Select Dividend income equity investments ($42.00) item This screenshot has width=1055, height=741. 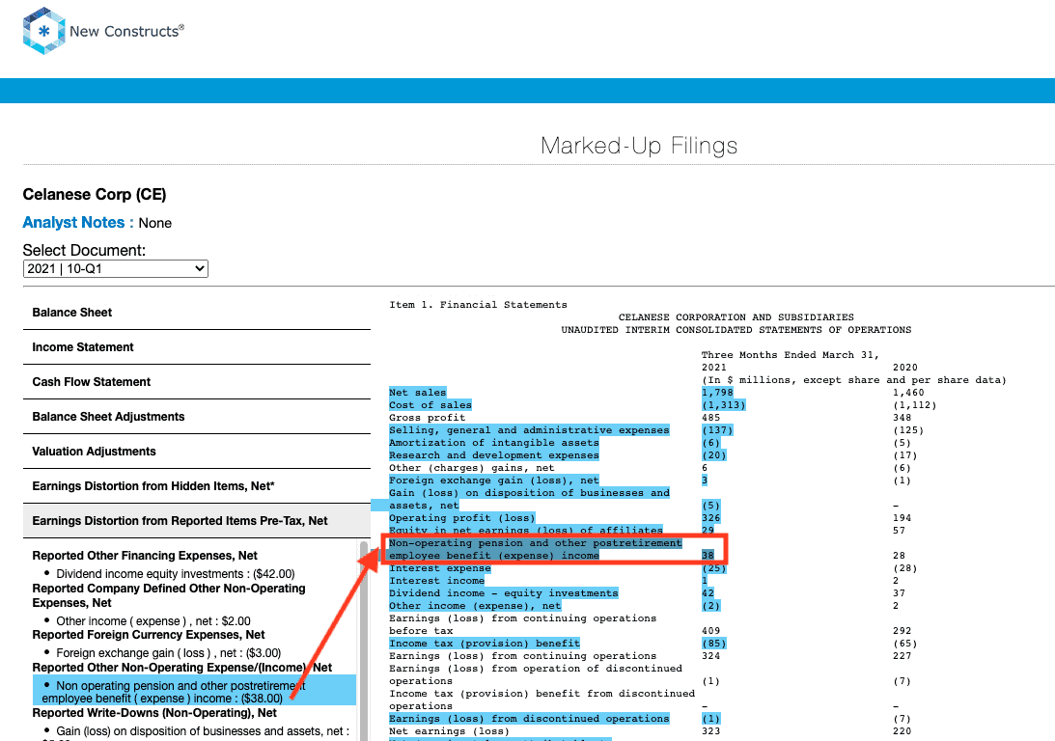(x=175, y=574)
